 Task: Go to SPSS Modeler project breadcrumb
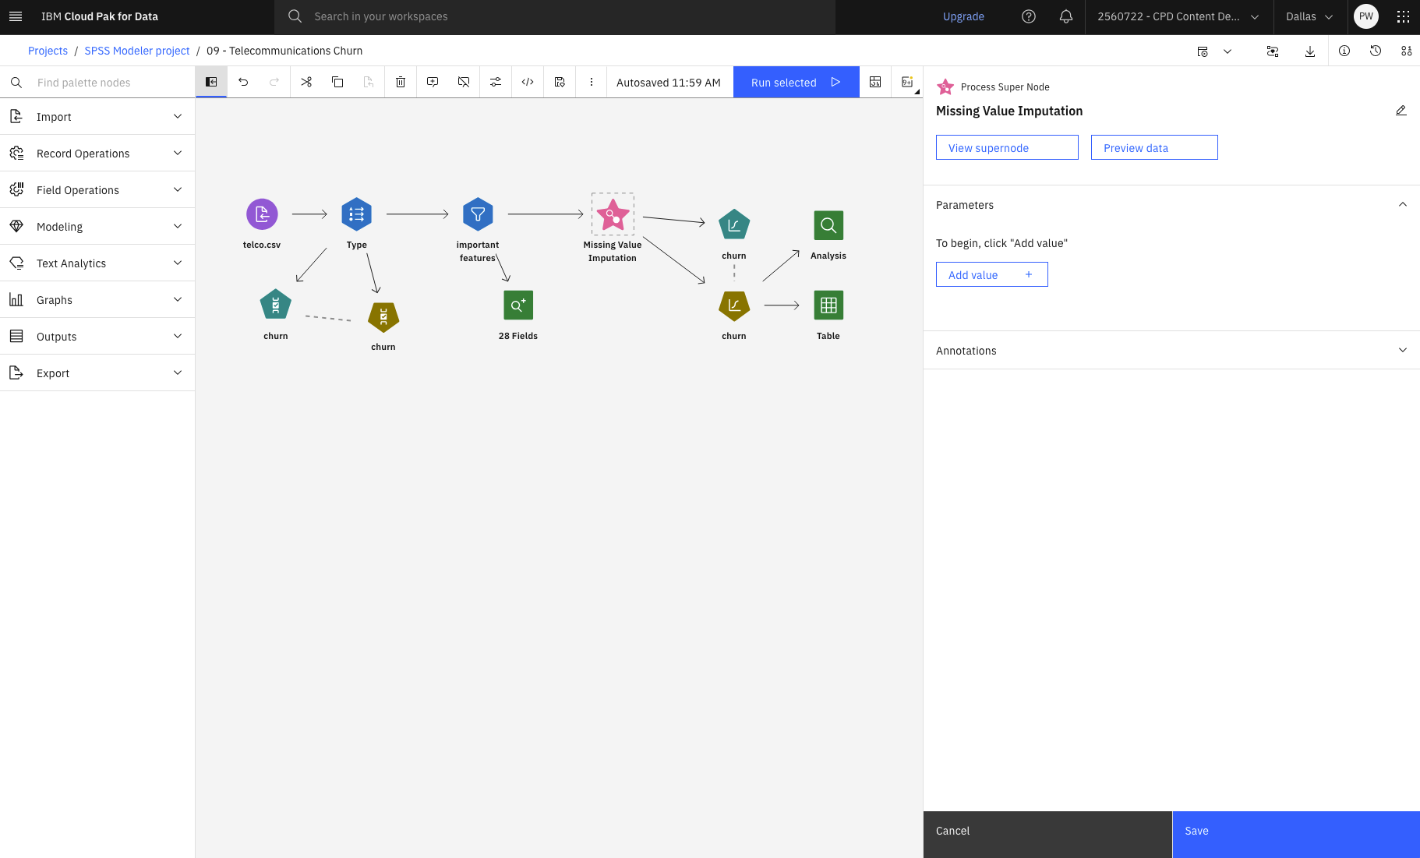tap(137, 51)
